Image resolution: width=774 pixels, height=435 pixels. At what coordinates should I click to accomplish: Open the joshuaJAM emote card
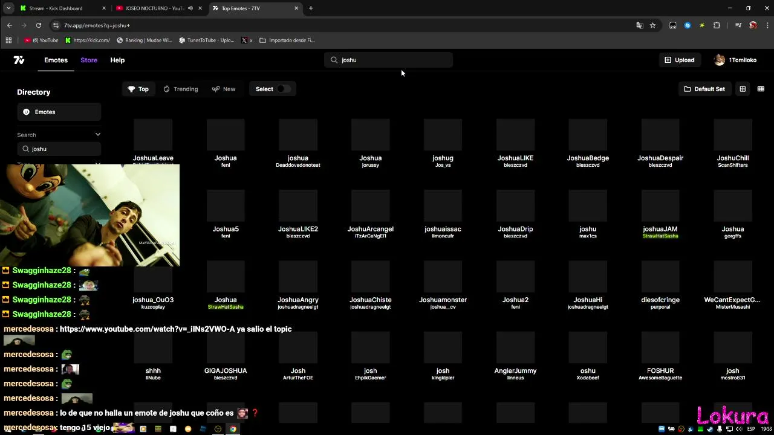pos(660,214)
